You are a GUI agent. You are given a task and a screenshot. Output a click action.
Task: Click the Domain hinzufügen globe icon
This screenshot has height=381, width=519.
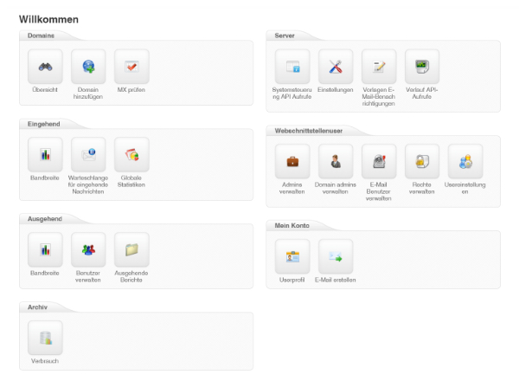88,66
